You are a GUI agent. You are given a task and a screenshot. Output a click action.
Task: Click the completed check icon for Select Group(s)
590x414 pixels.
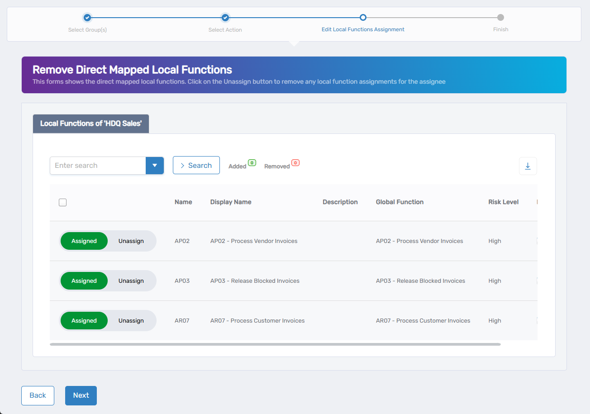[x=87, y=18]
